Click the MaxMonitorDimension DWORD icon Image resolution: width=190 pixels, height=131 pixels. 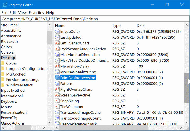(57, 55)
